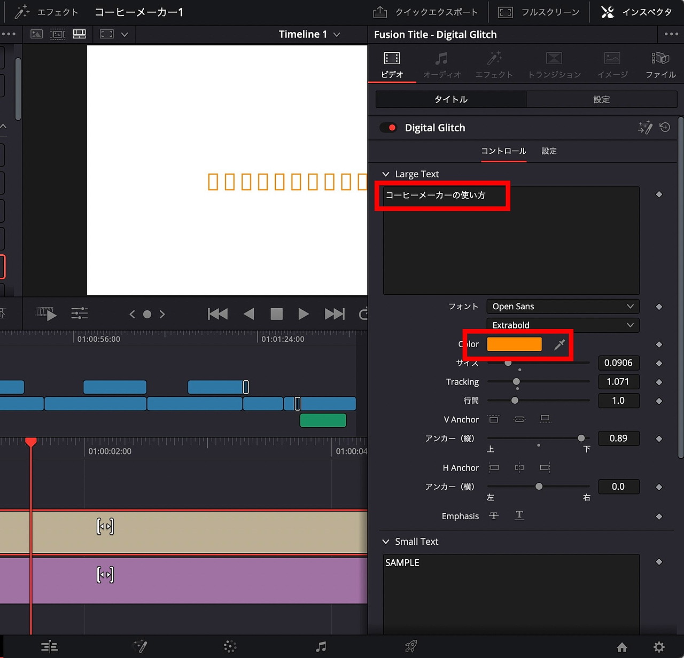Pick a color with the eyedropper

[559, 344]
